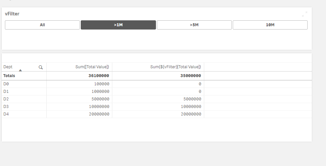Click the filtered value 0 in D1 row
The image size is (326, 166).
200,92
